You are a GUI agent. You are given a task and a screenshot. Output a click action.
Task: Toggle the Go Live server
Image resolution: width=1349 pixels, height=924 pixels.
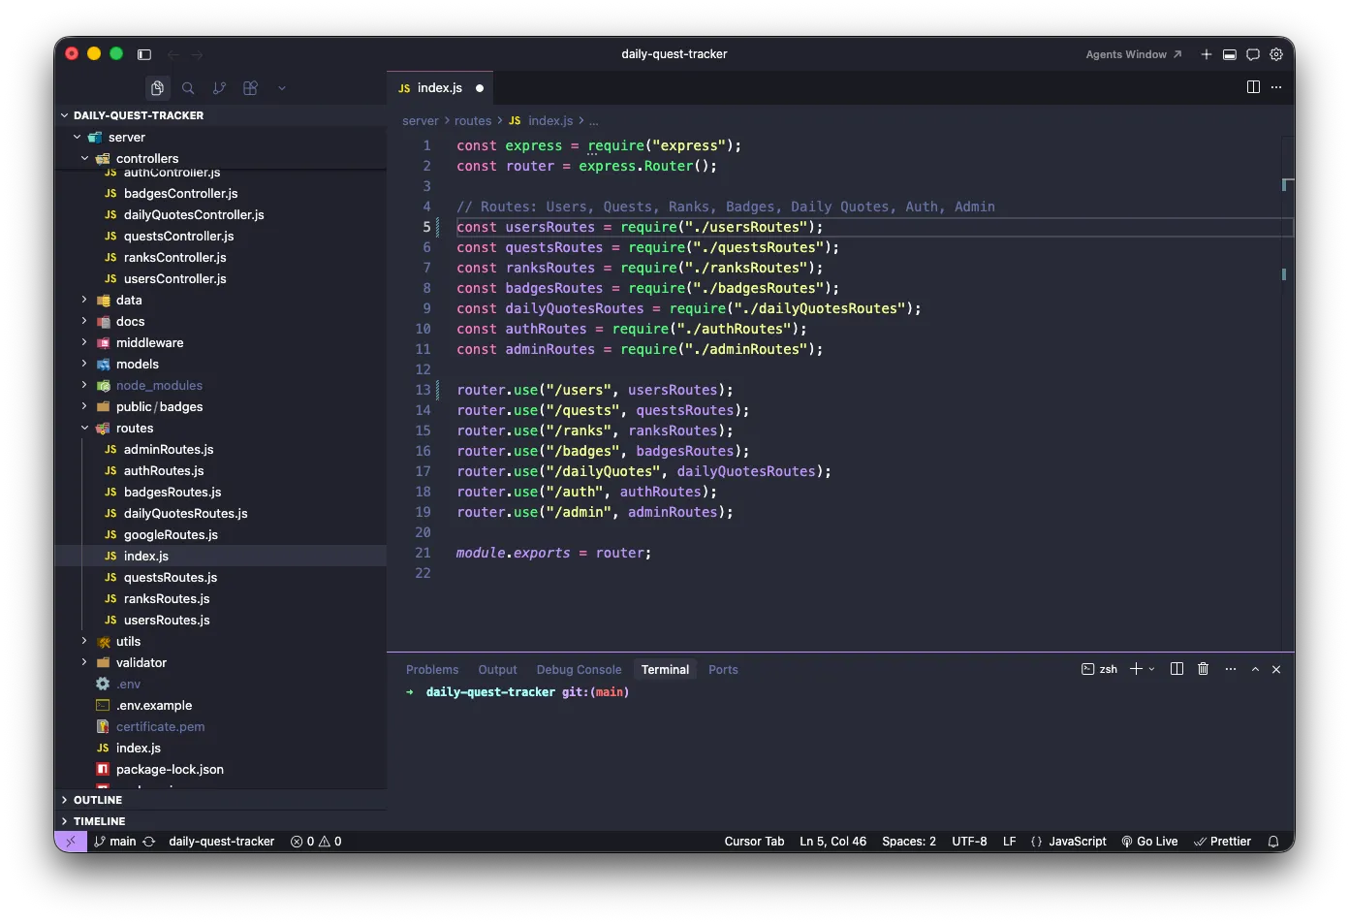pyautogui.click(x=1149, y=842)
